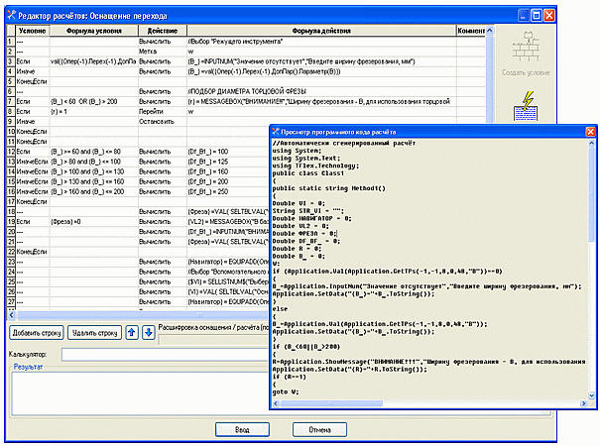The height and width of the screenshot is (446, 600).
Task: Click the '(B_) < 60 OR (B_) > 200' formula cell
Action: pyautogui.click(x=94, y=101)
